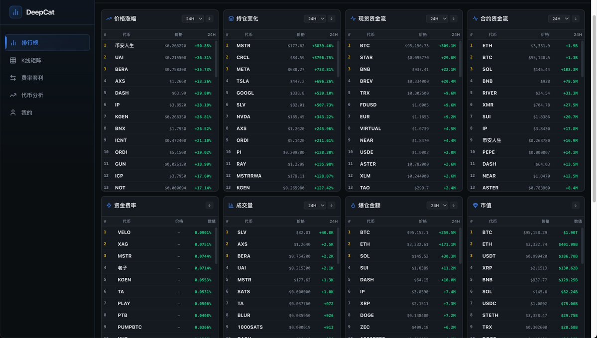The width and height of the screenshot is (597, 338).
Task: Select BLUR row in 成交量 panel
Action: pos(280,316)
